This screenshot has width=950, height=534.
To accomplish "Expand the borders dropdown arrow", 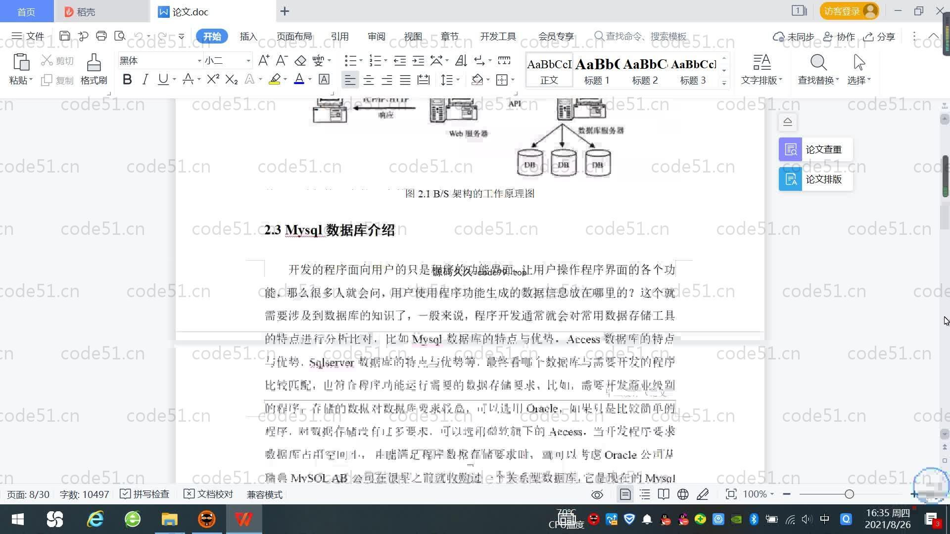I will pyautogui.click(x=513, y=80).
